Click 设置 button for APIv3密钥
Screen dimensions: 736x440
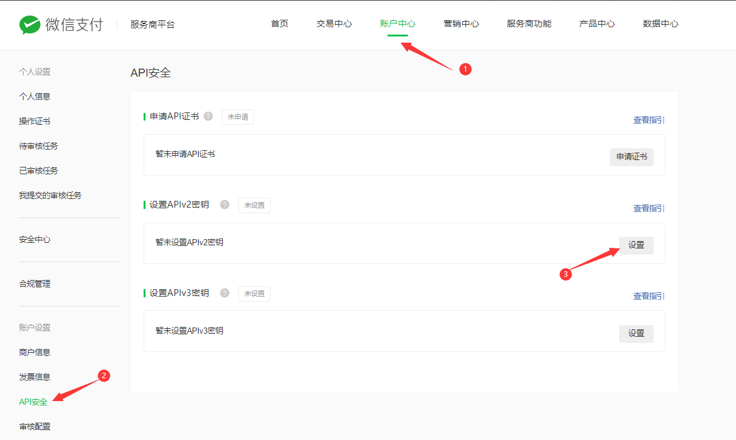click(636, 334)
